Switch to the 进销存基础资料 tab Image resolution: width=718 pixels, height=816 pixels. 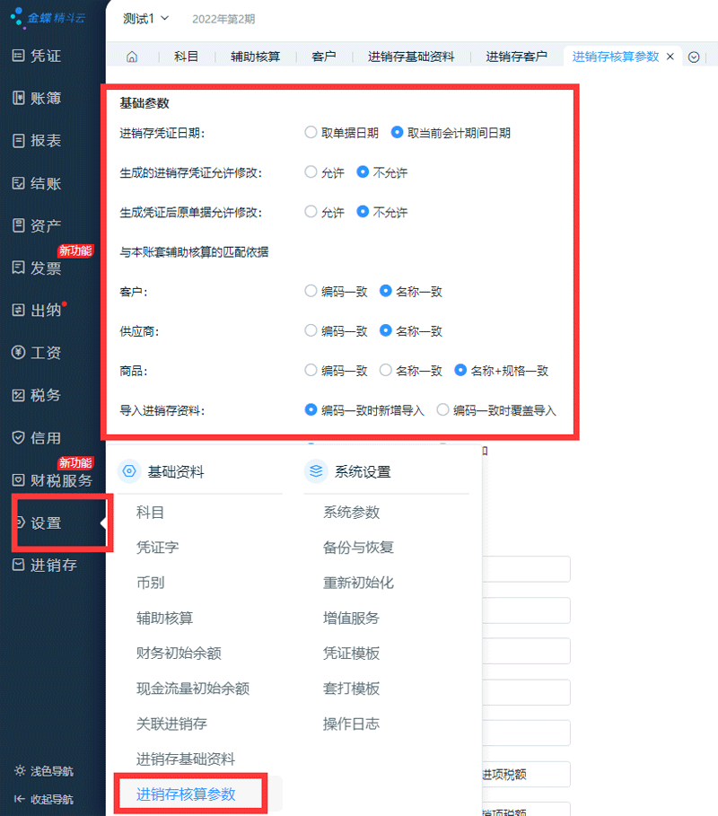coord(411,57)
